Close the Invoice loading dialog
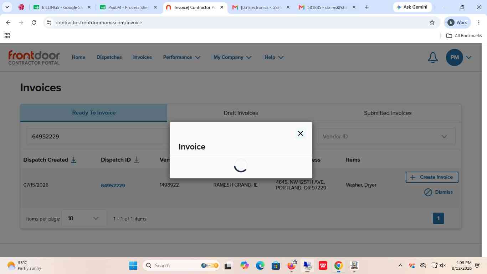Image resolution: width=487 pixels, height=274 pixels. click(x=300, y=133)
